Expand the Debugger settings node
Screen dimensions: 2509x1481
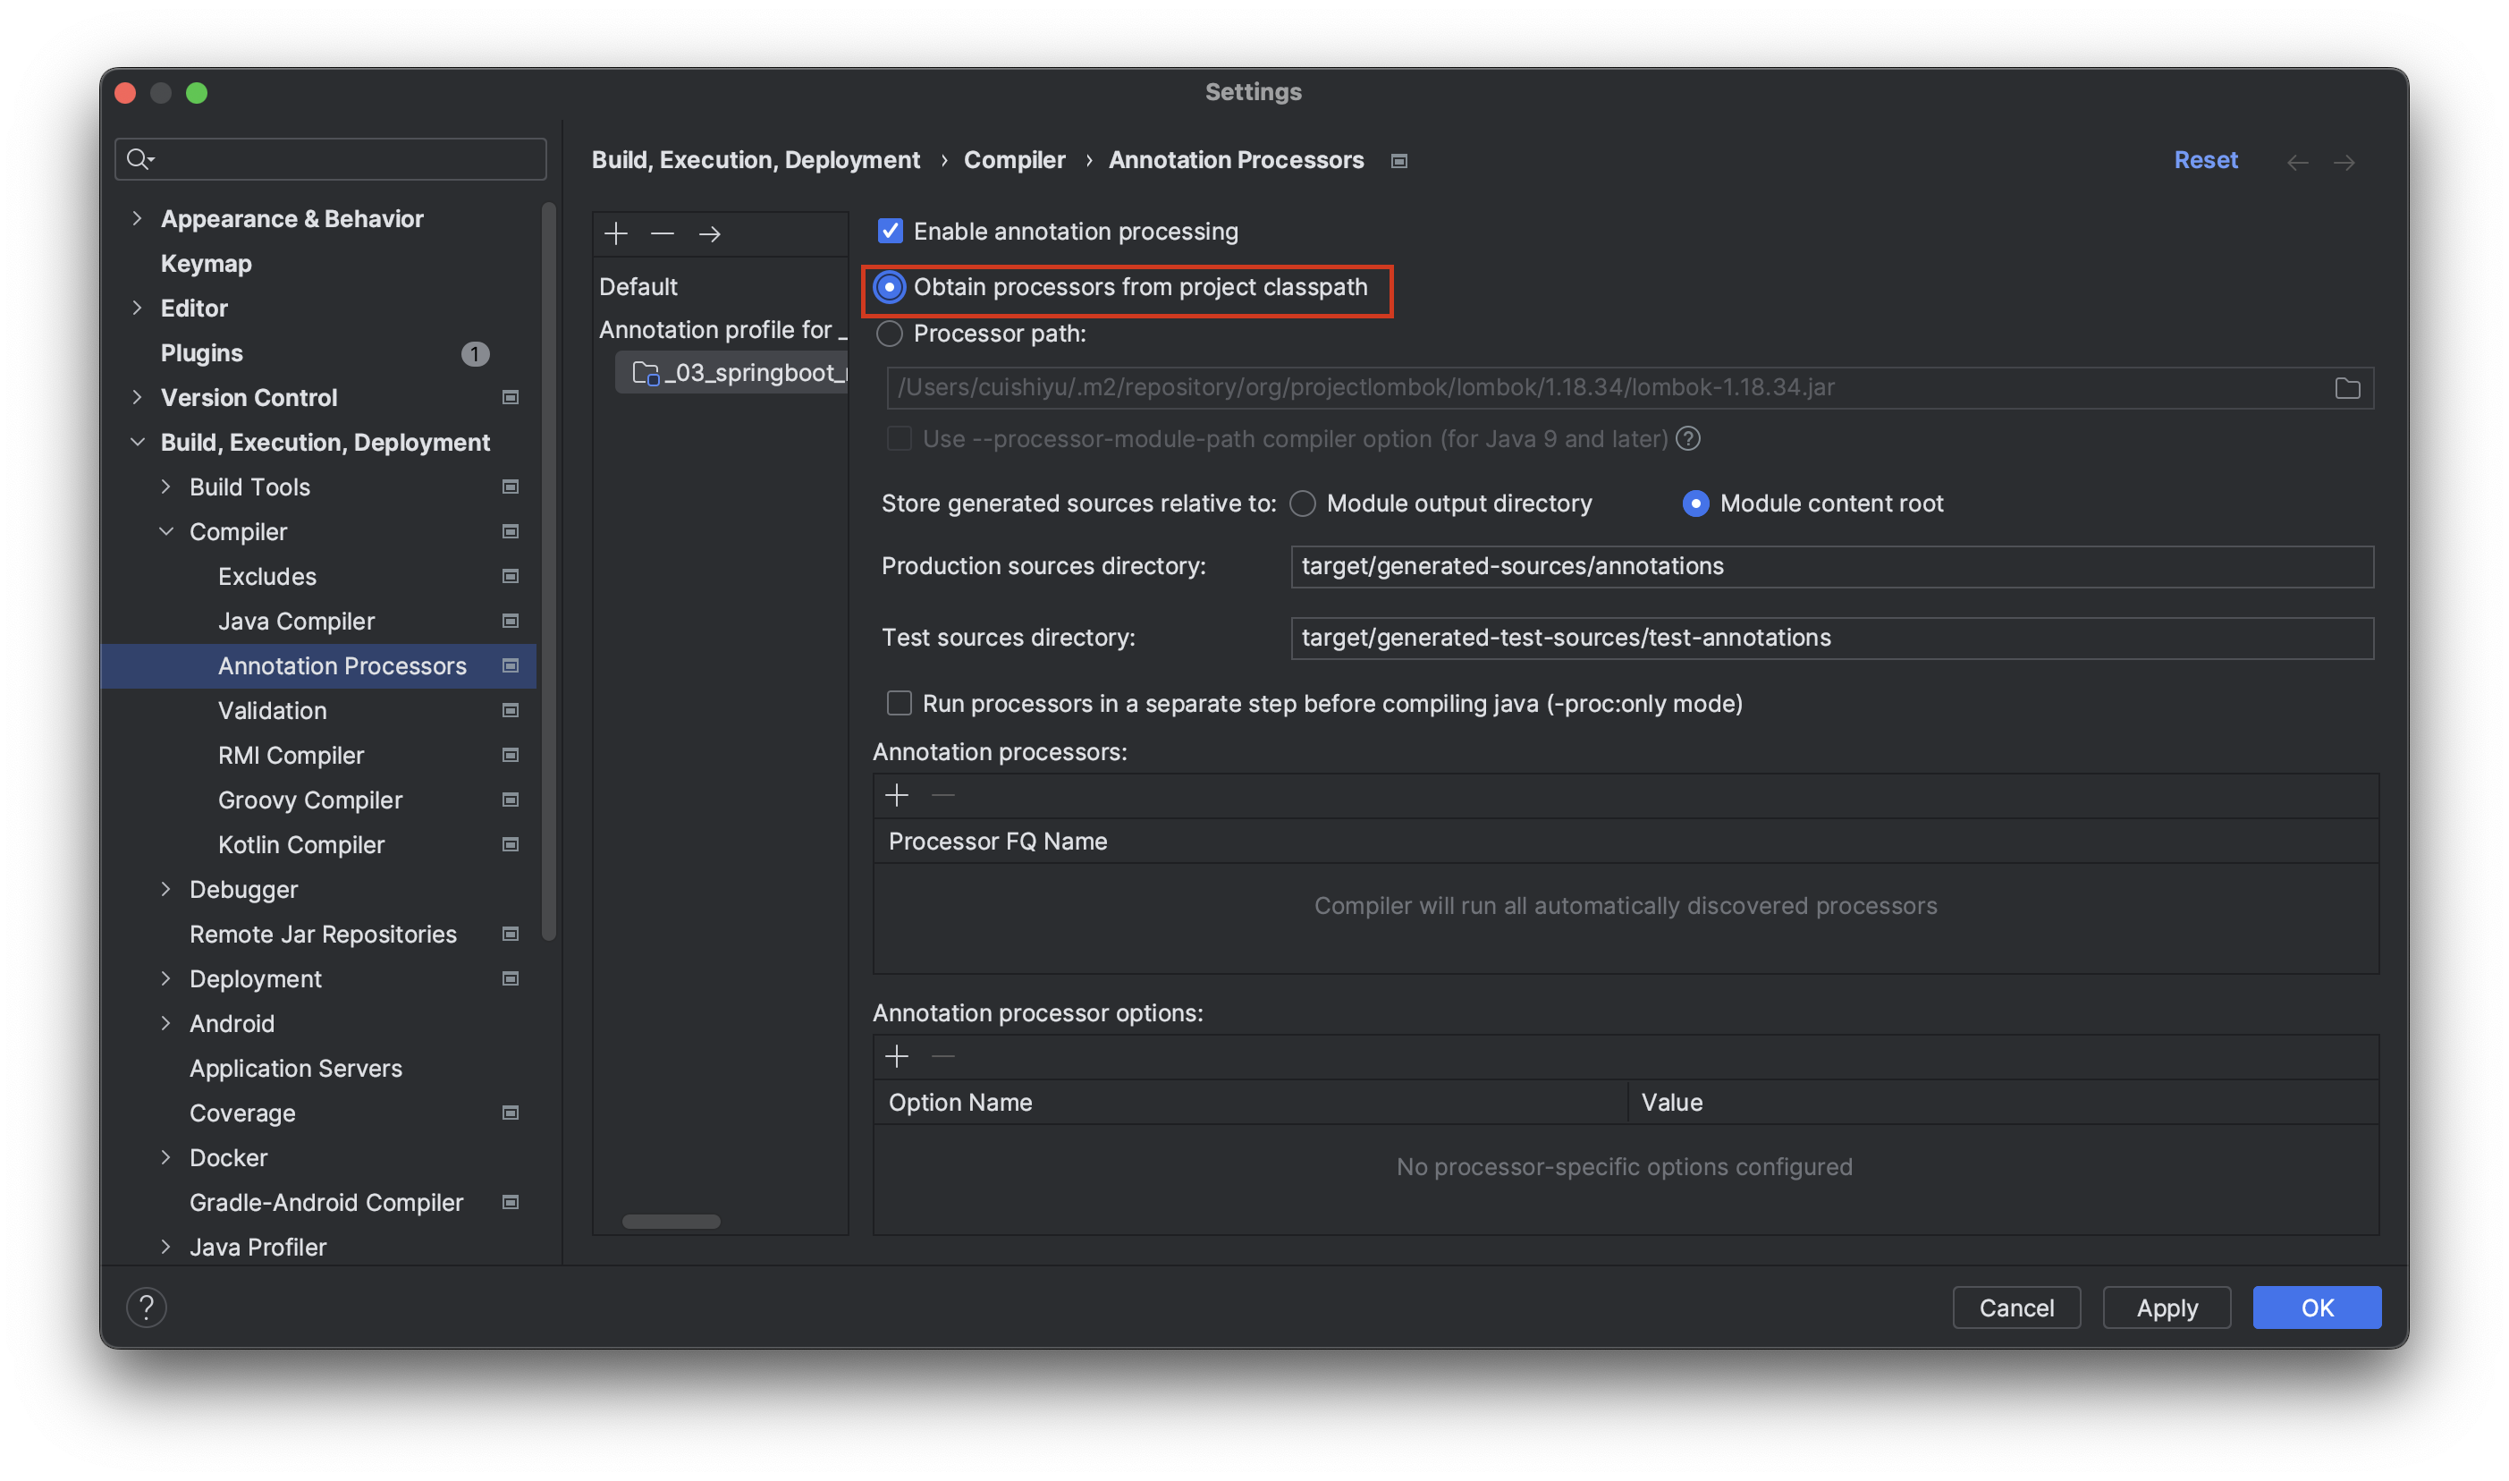click(x=166, y=889)
